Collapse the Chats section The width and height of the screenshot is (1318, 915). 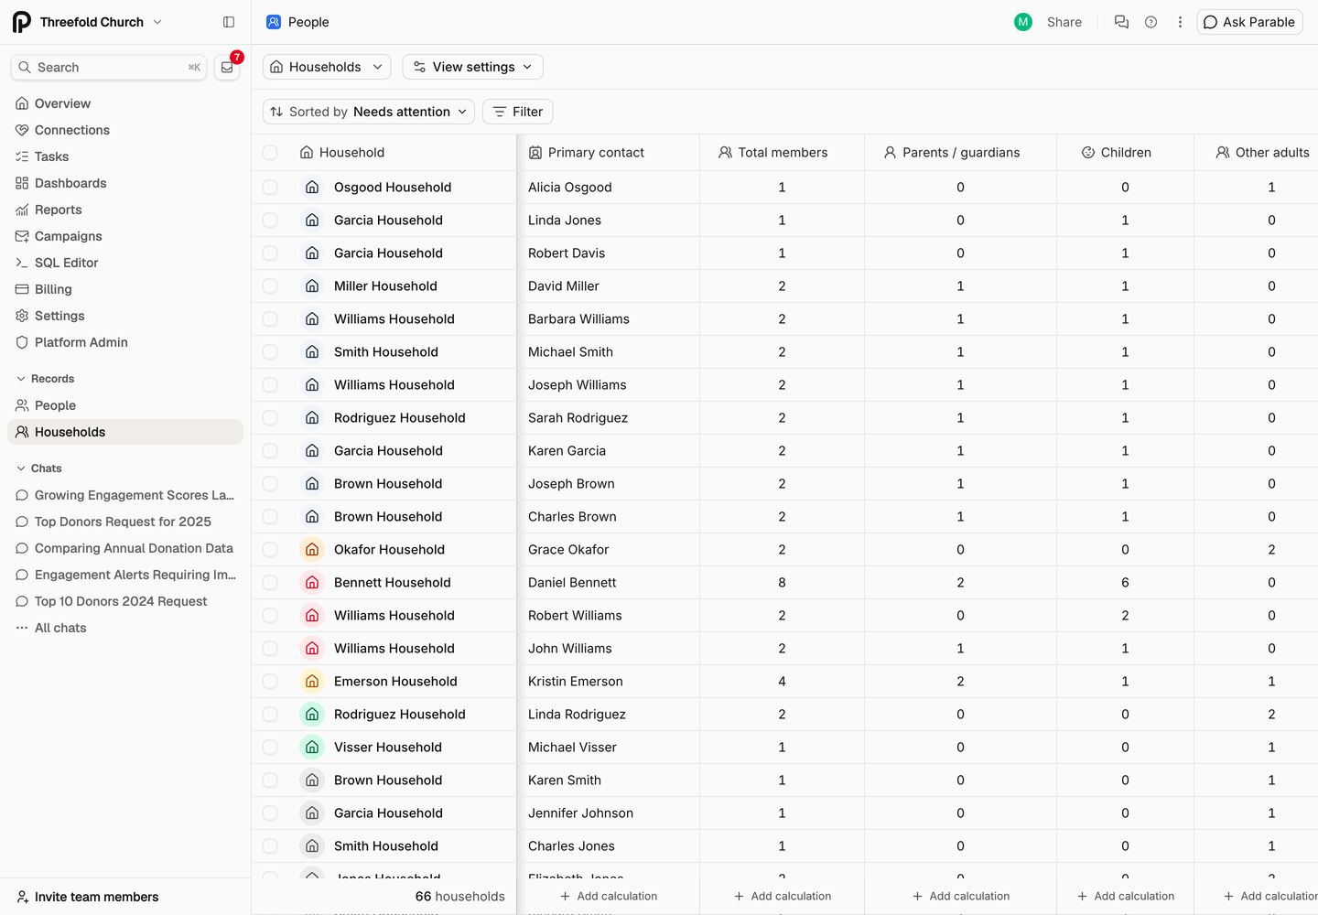[38, 468]
